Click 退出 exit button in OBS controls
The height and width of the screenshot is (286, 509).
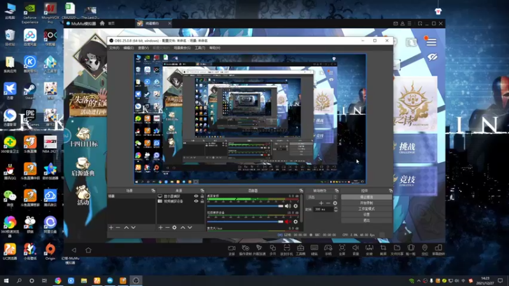click(366, 221)
